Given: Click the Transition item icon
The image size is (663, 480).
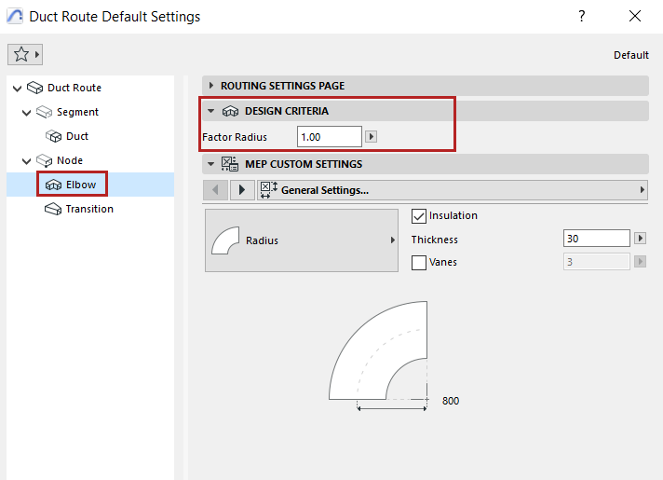Looking at the screenshot, I should coord(53,209).
